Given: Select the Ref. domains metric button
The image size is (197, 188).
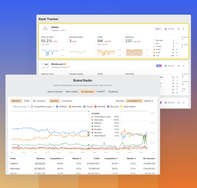Looking at the screenshot, I should 39,101.
